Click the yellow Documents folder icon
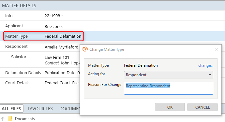The height and width of the screenshot is (122, 225). 10,118
